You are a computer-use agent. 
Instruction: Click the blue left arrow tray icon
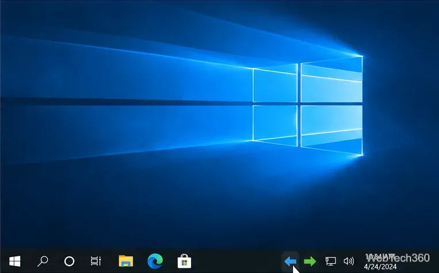[x=291, y=262]
